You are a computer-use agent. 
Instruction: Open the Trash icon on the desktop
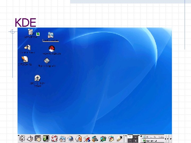(x=31, y=32)
